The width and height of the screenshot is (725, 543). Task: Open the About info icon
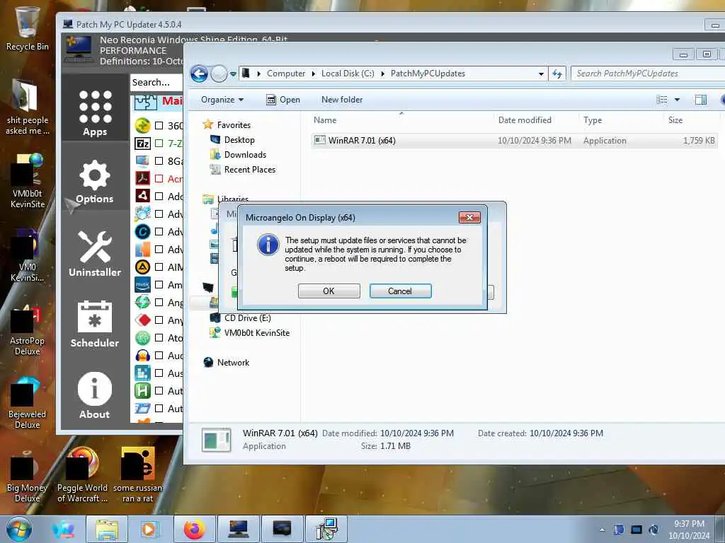(95, 396)
